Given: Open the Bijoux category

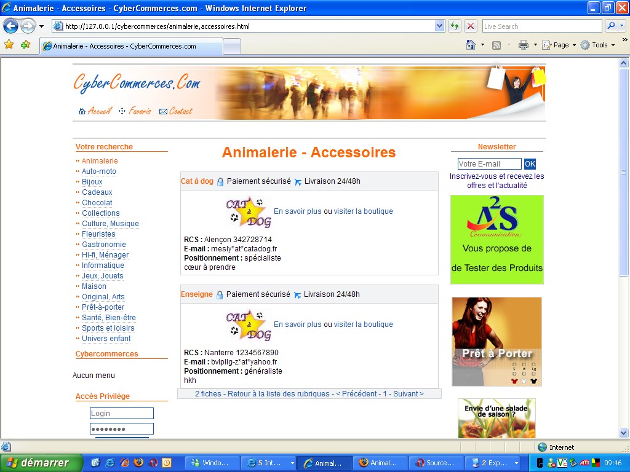Looking at the screenshot, I should click(x=92, y=182).
